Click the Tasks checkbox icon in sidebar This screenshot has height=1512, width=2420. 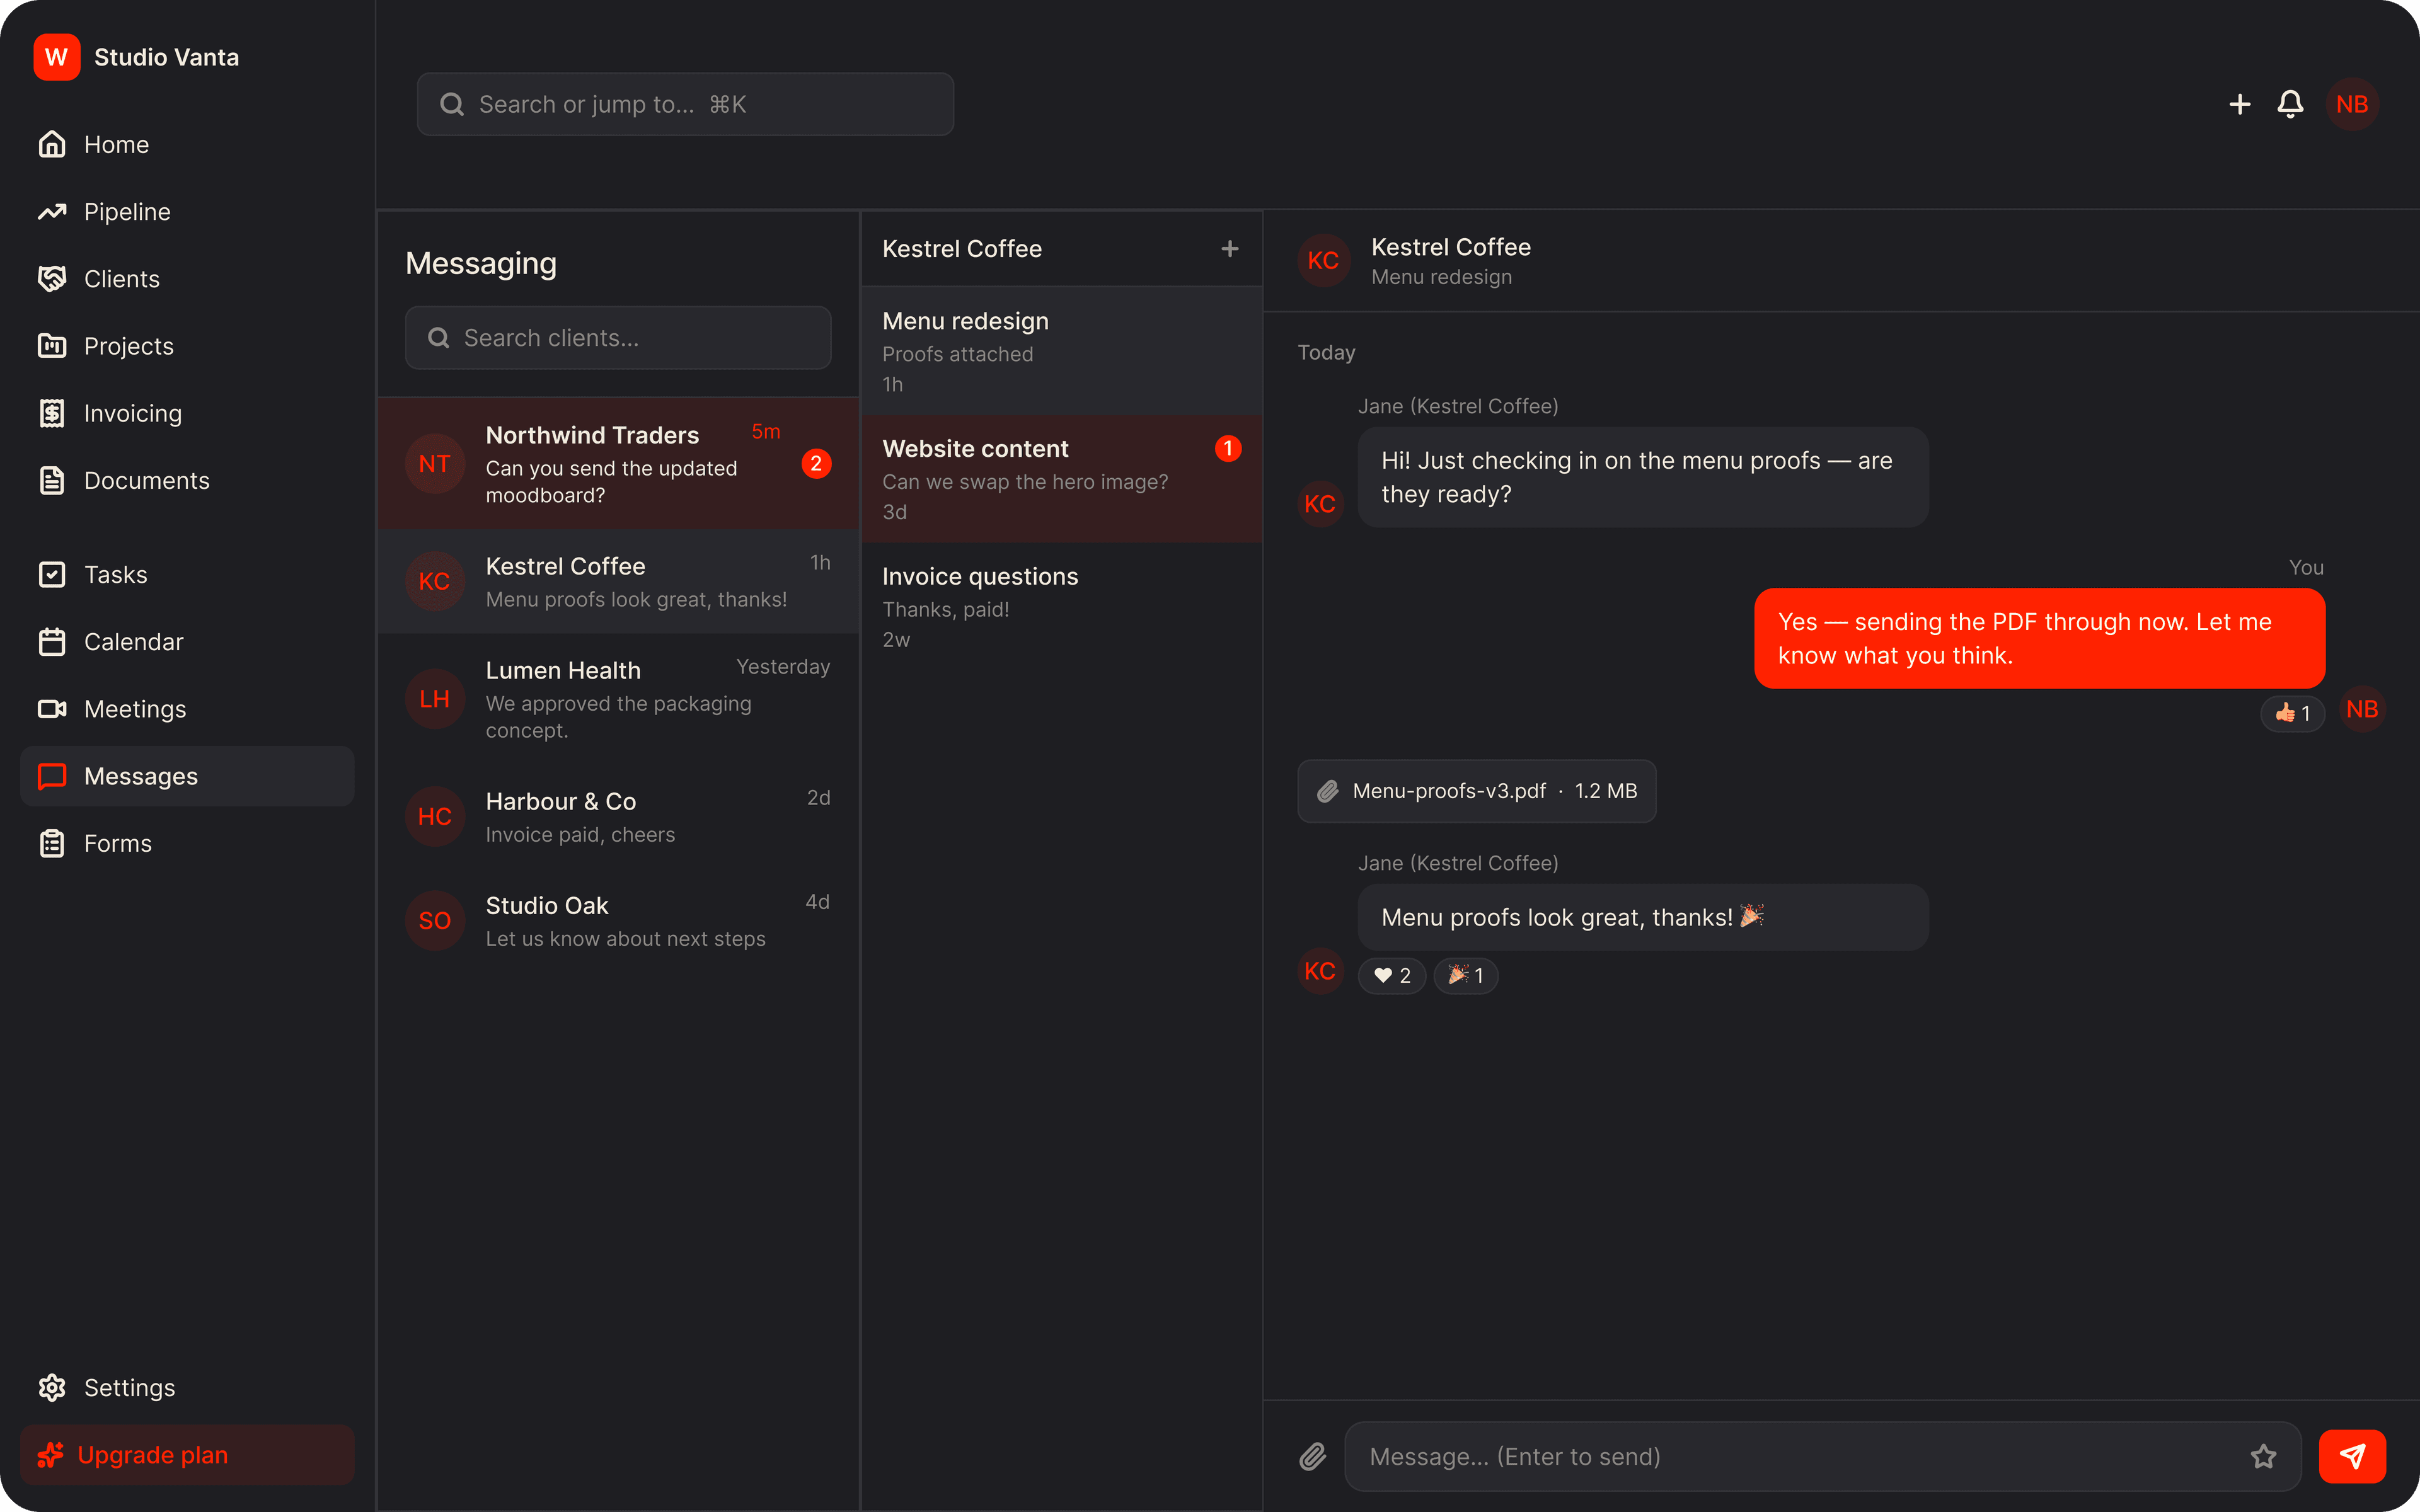pos(52,574)
